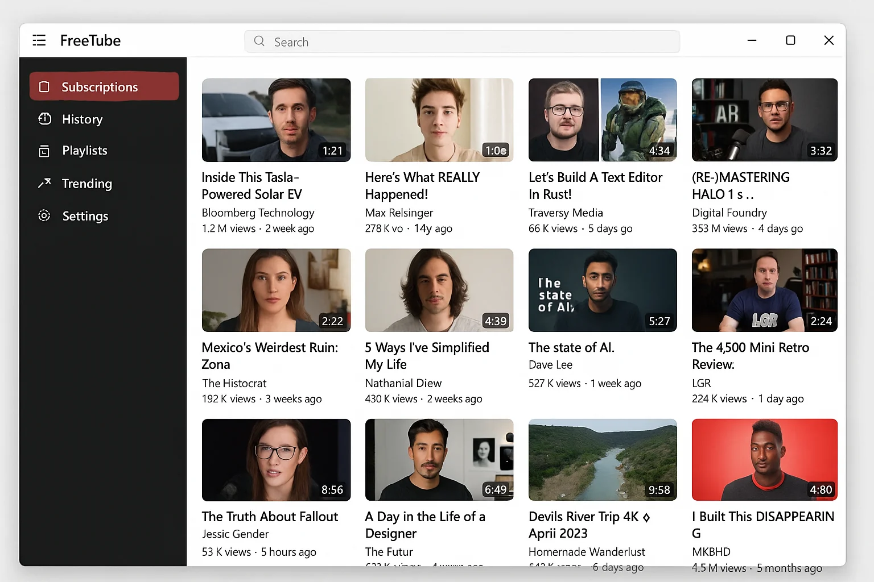The height and width of the screenshot is (582, 874).
Task: Open the LGR Mini Retro Review thumbnail
Action: (x=765, y=290)
